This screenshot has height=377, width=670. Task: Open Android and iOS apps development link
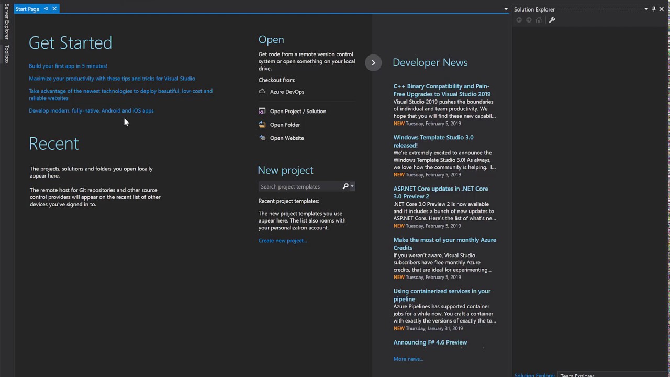[91, 110]
